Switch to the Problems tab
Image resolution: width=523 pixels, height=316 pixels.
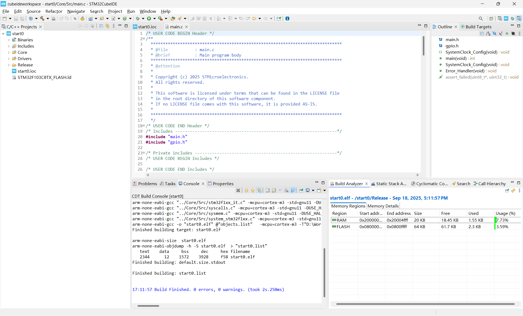tap(145, 184)
